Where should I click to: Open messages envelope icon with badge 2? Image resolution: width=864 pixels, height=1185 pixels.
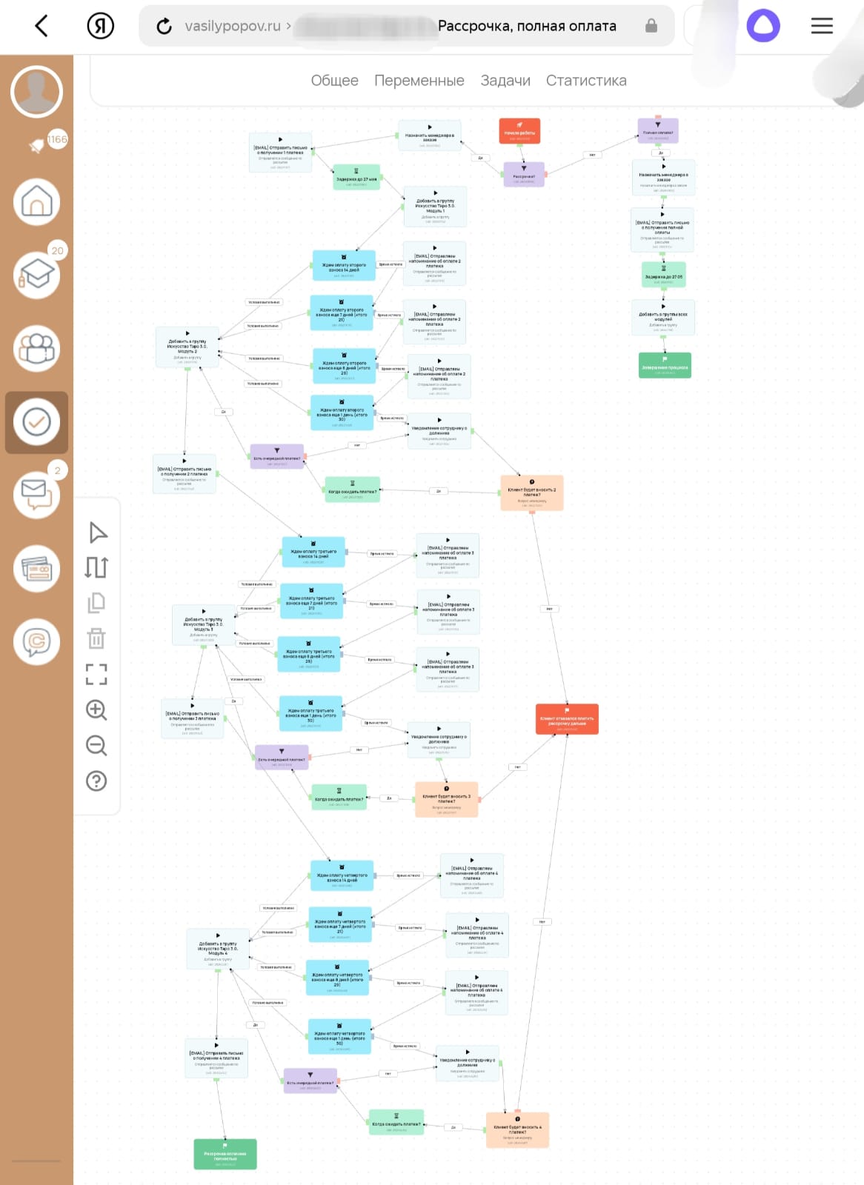[x=36, y=494]
